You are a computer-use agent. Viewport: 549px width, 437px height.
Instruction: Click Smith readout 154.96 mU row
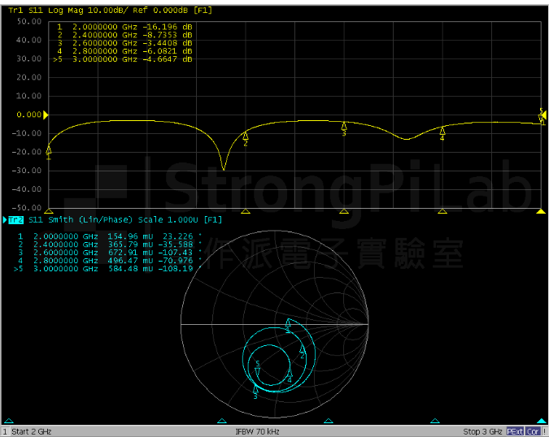click(109, 236)
